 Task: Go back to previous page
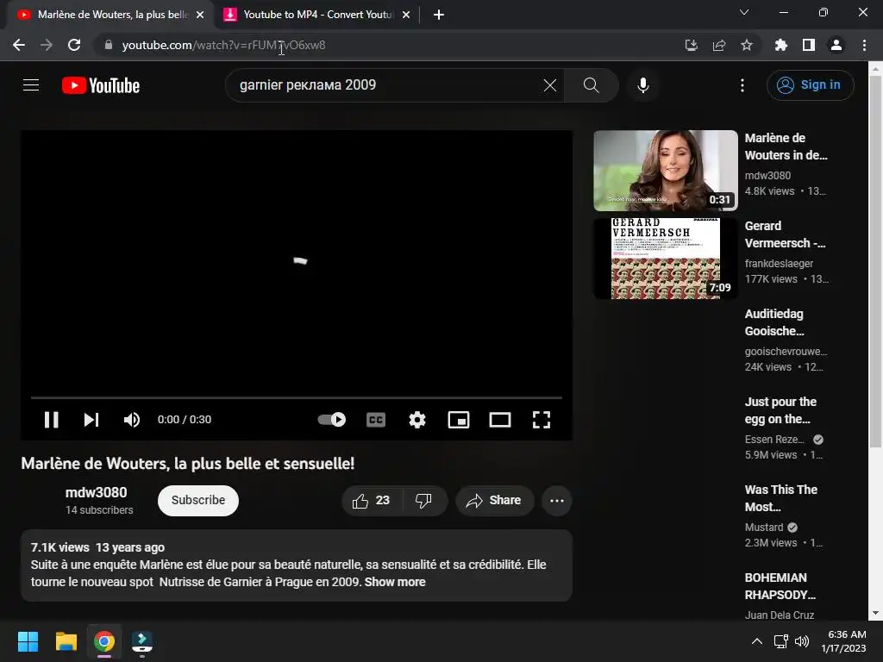[x=19, y=45]
